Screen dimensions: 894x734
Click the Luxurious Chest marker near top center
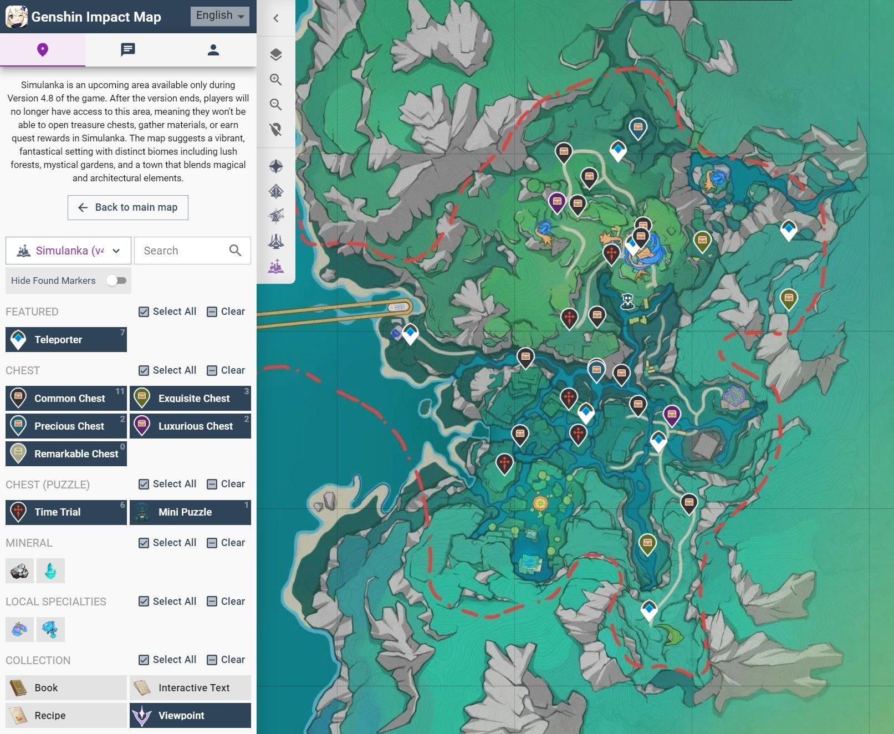click(557, 202)
